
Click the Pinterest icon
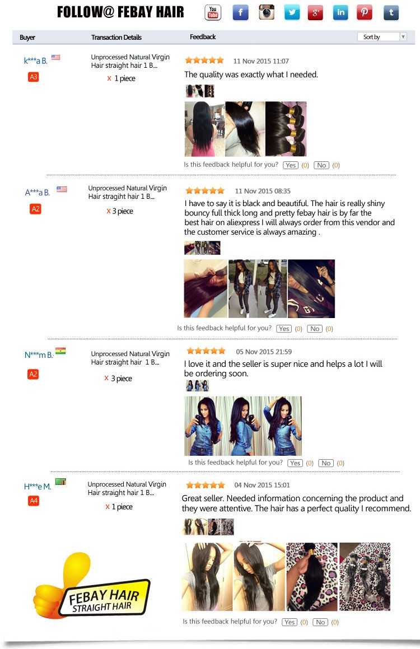tap(364, 12)
